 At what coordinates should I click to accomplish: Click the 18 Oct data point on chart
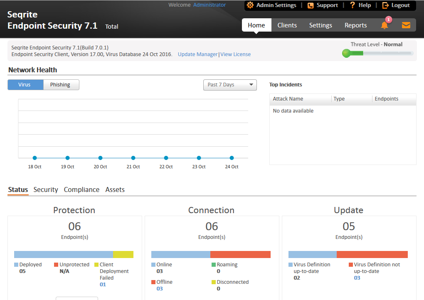[x=35, y=158]
